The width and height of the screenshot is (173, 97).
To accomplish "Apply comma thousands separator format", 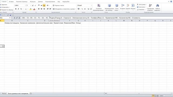I will pyautogui.click(x=85, y=9).
